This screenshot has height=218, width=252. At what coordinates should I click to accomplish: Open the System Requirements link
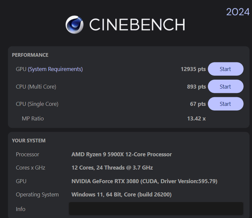[x=55, y=69]
